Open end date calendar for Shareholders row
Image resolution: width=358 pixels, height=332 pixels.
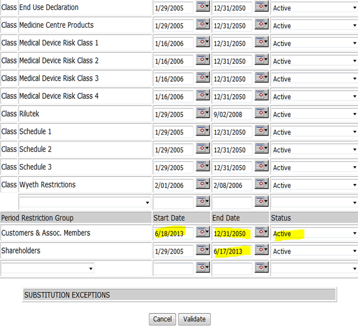click(x=261, y=250)
